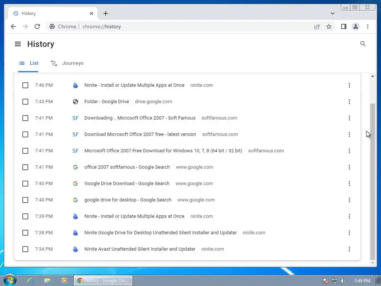Reload the History page

click(x=37, y=26)
